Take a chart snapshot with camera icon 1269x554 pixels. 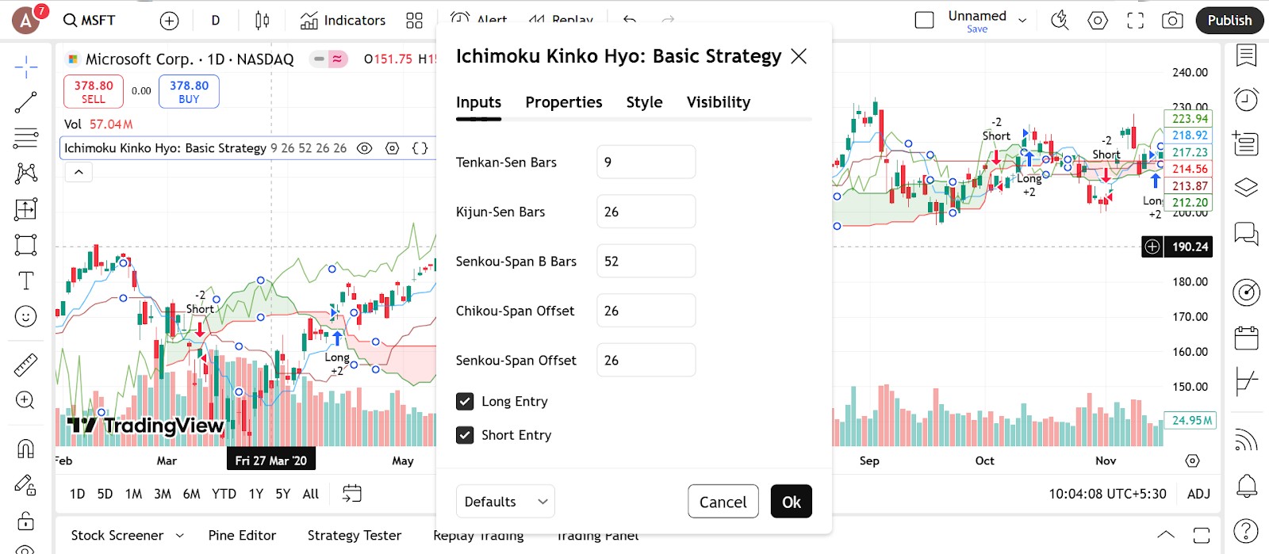[1172, 21]
